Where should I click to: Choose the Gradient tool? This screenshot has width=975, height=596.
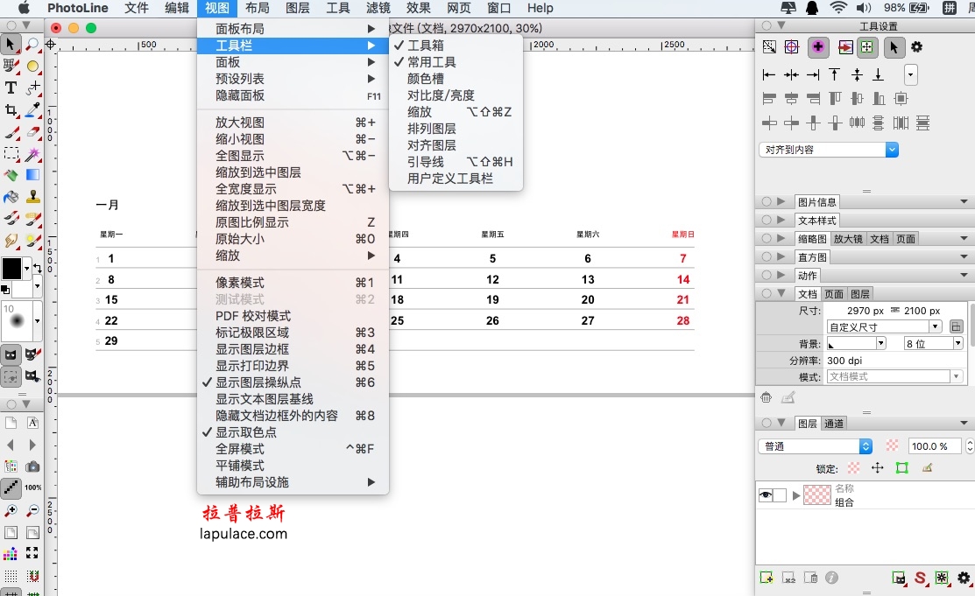(x=33, y=175)
